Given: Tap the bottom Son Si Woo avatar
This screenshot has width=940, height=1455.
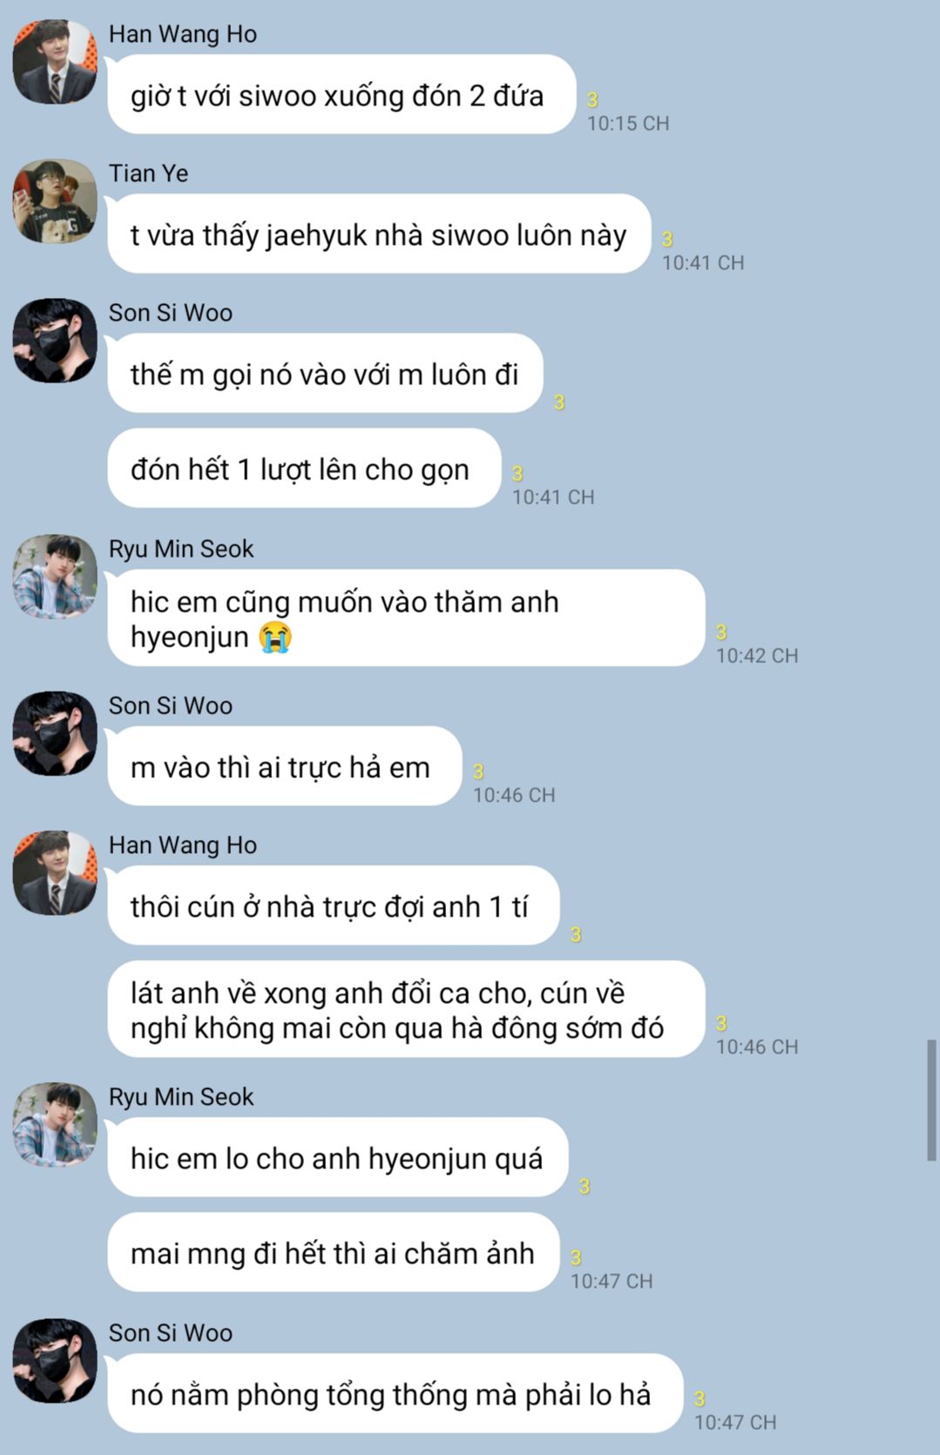Looking at the screenshot, I should [x=55, y=1361].
